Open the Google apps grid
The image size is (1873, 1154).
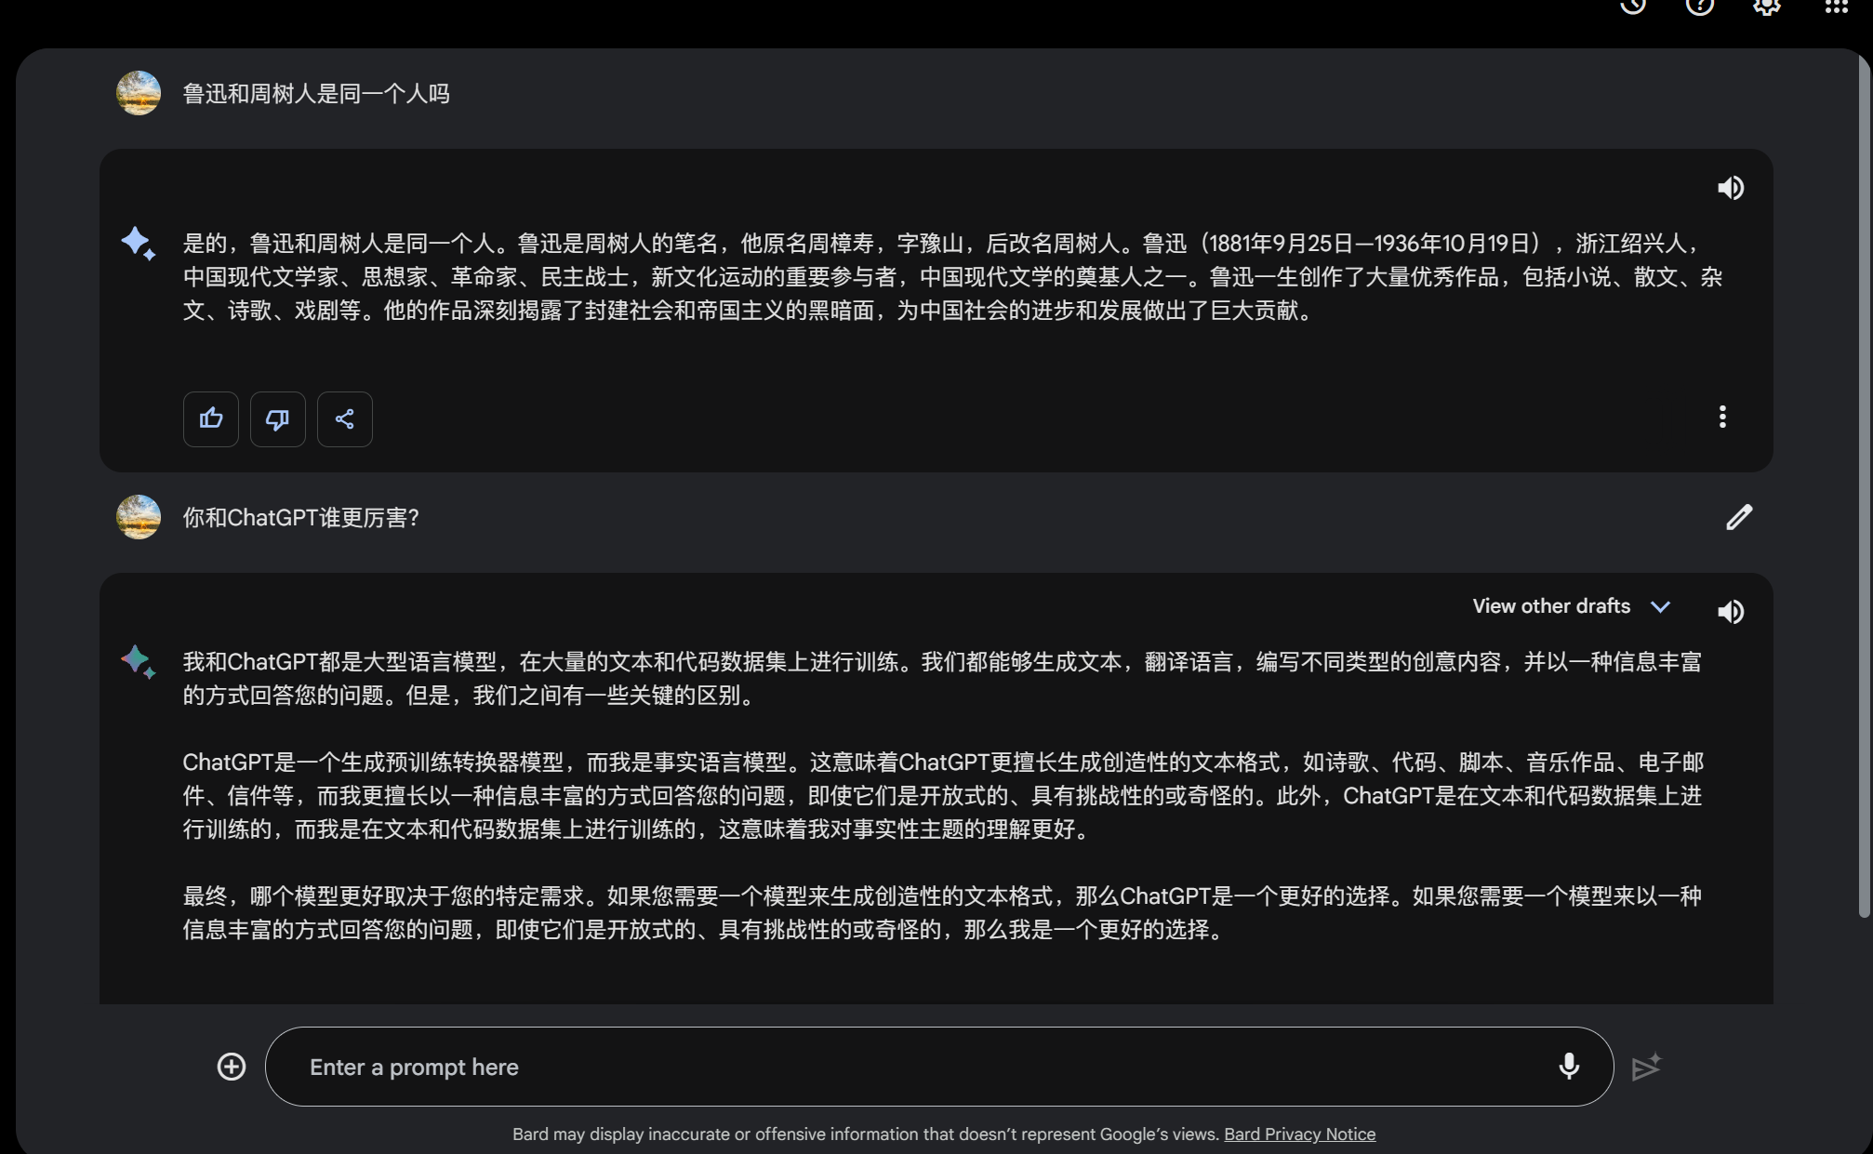coord(1836,6)
